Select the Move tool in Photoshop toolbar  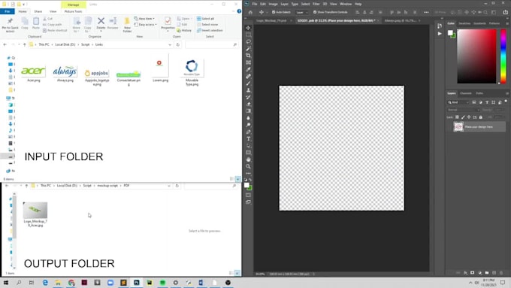click(248, 28)
